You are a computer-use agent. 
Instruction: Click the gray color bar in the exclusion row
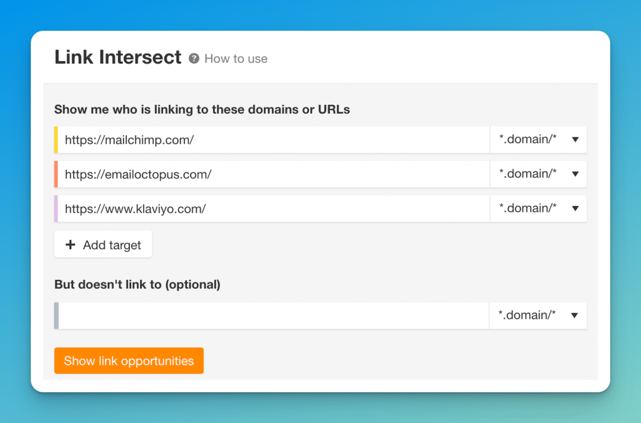pos(56,315)
